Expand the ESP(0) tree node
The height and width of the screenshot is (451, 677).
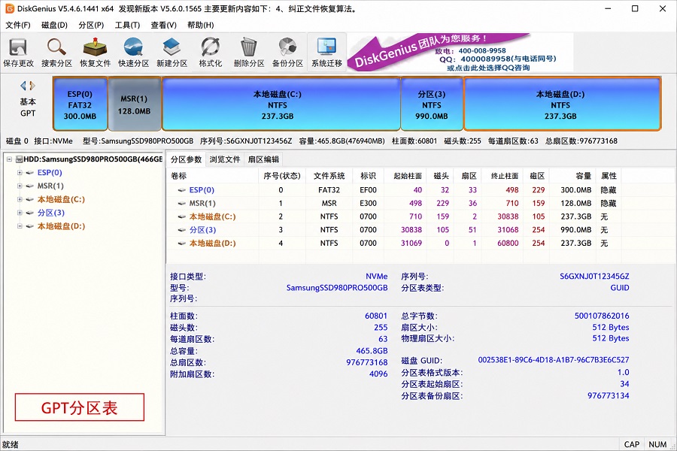(x=20, y=173)
